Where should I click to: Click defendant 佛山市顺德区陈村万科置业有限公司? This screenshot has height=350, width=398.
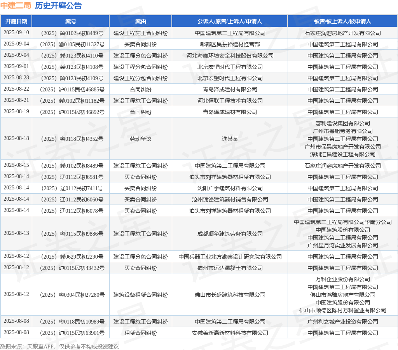point(343,310)
